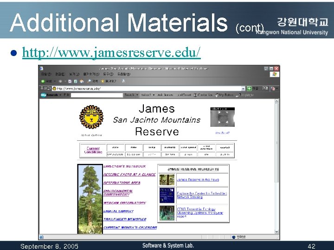Open Environmental Observatory link
This screenshot has width=334, height=250.
(x=118, y=193)
